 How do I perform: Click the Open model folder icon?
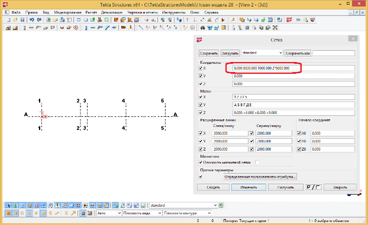[15, 20]
